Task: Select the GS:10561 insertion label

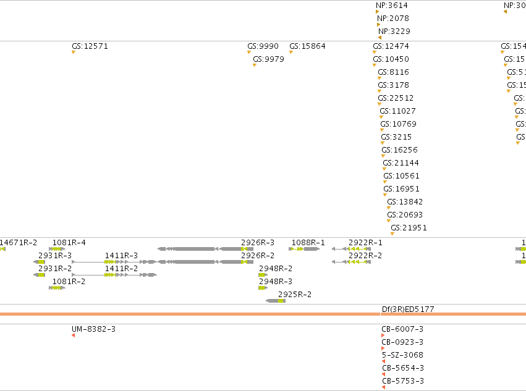Action: tap(402, 176)
